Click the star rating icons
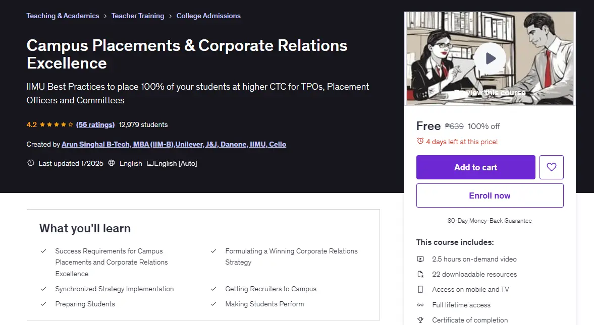Viewport: 594px width, 325px height. click(x=56, y=124)
